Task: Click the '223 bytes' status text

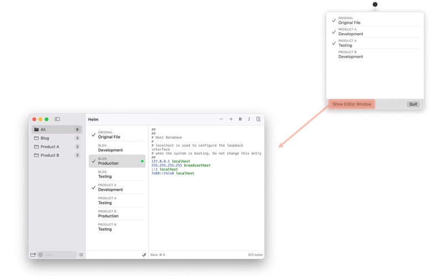Action: 255,254
